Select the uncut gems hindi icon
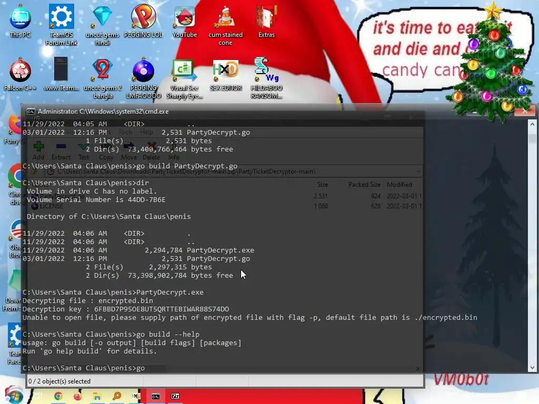This screenshot has width=539, height=404. [103, 25]
